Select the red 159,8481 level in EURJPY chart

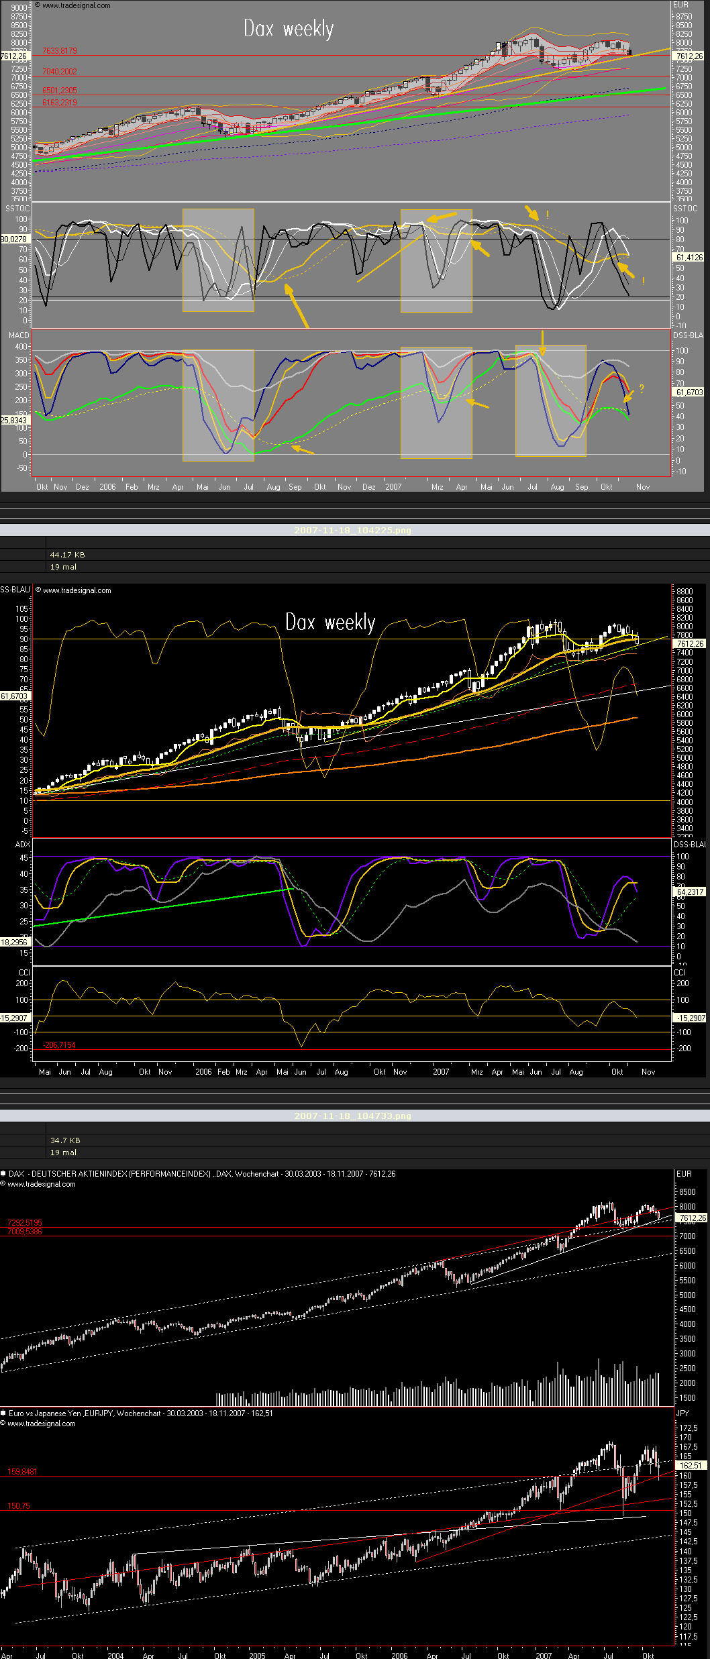tap(23, 1471)
